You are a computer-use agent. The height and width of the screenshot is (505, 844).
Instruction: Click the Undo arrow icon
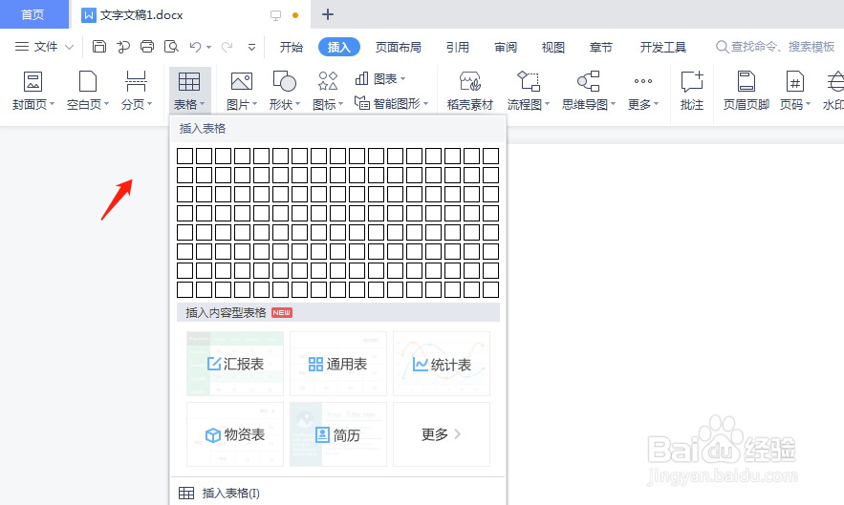click(195, 47)
